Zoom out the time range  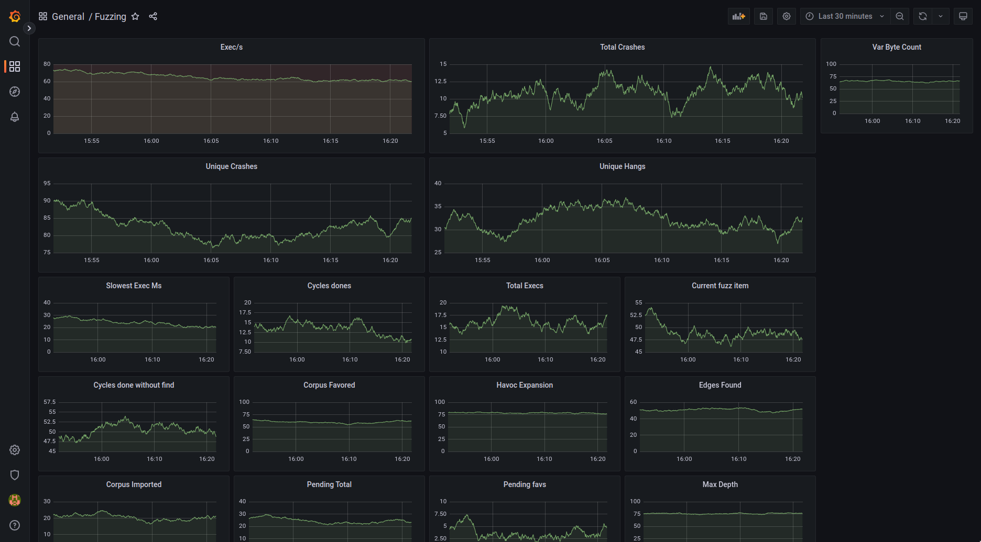(900, 16)
